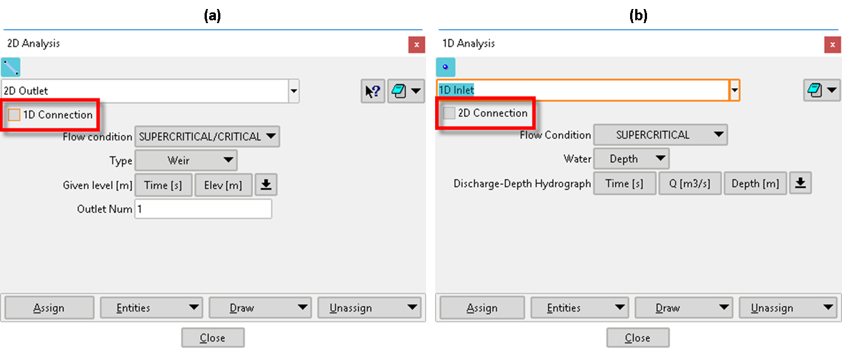Viewport: 842px width, 353px height.
Task: Open the book icon menu in 1D Analysis
Action: click(822, 90)
